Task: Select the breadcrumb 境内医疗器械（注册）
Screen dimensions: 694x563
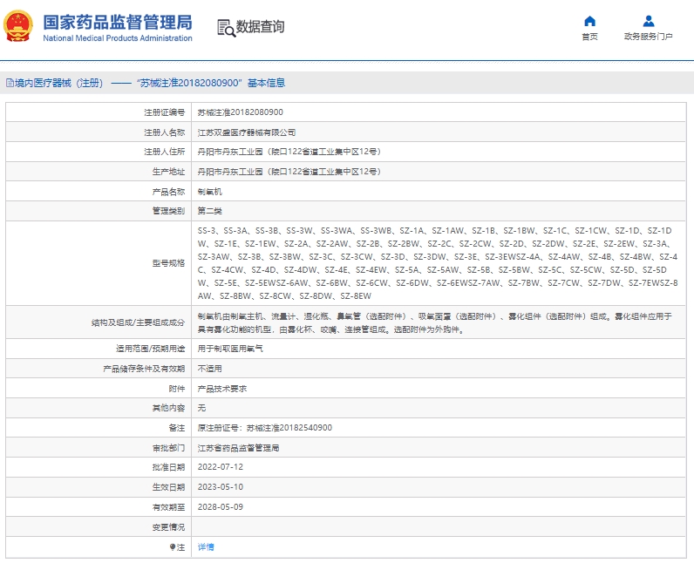Action: click(59, 83)
